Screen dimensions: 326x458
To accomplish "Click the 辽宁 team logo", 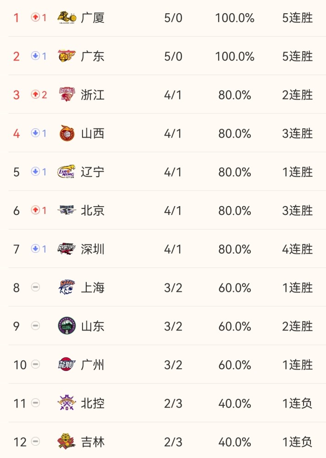I will point(66,172).
